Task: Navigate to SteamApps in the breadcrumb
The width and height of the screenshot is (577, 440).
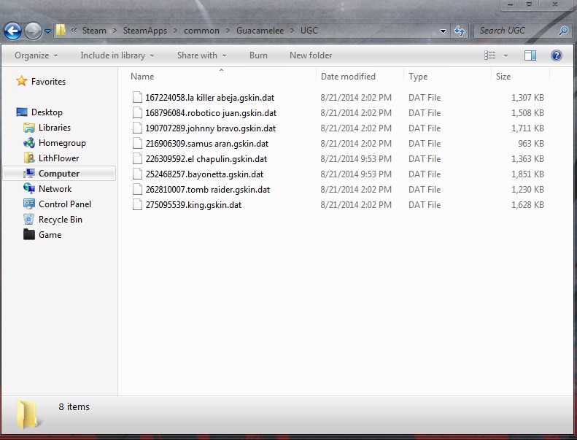Action: pos(145,31)
